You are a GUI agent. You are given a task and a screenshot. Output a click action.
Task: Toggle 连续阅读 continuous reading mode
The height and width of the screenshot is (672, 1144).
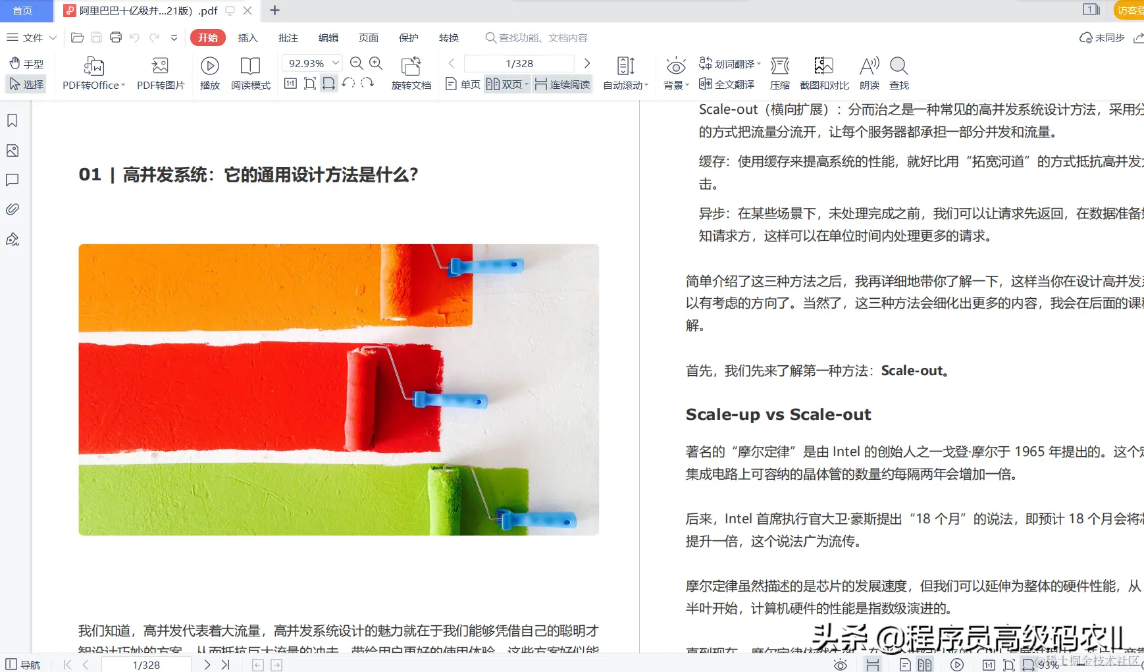561,84
